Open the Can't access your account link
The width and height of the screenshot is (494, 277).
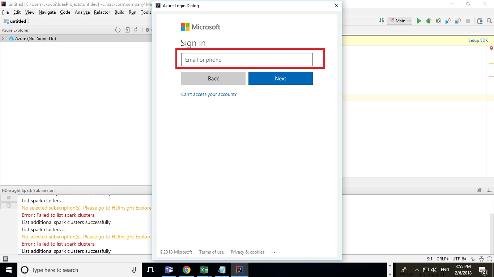tap(209, 94)
